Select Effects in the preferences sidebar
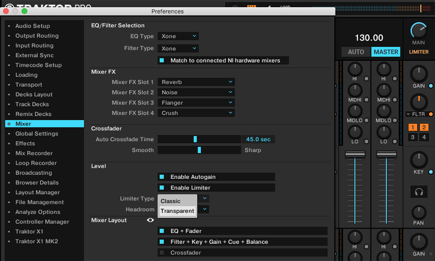The image size is (435, 261). point(25,144)
